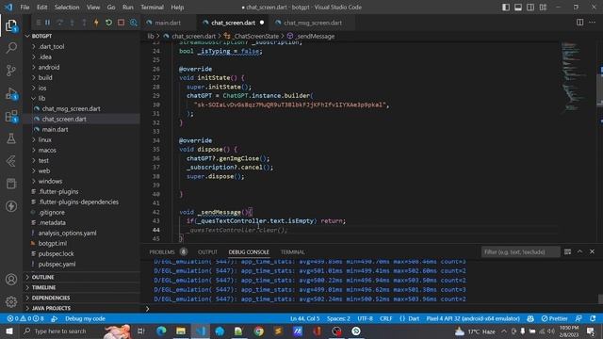Viewport: 603px width, 339px height.
Task: Click Prettier status item
Action: tap(555, 318)
